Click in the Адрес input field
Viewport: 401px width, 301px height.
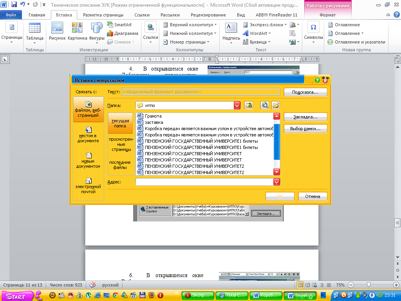[204, 182]
